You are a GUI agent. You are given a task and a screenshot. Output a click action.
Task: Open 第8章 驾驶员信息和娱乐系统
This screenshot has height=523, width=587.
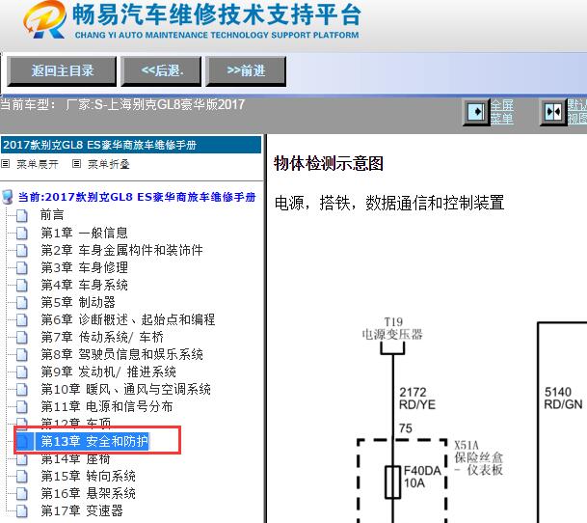122,355
